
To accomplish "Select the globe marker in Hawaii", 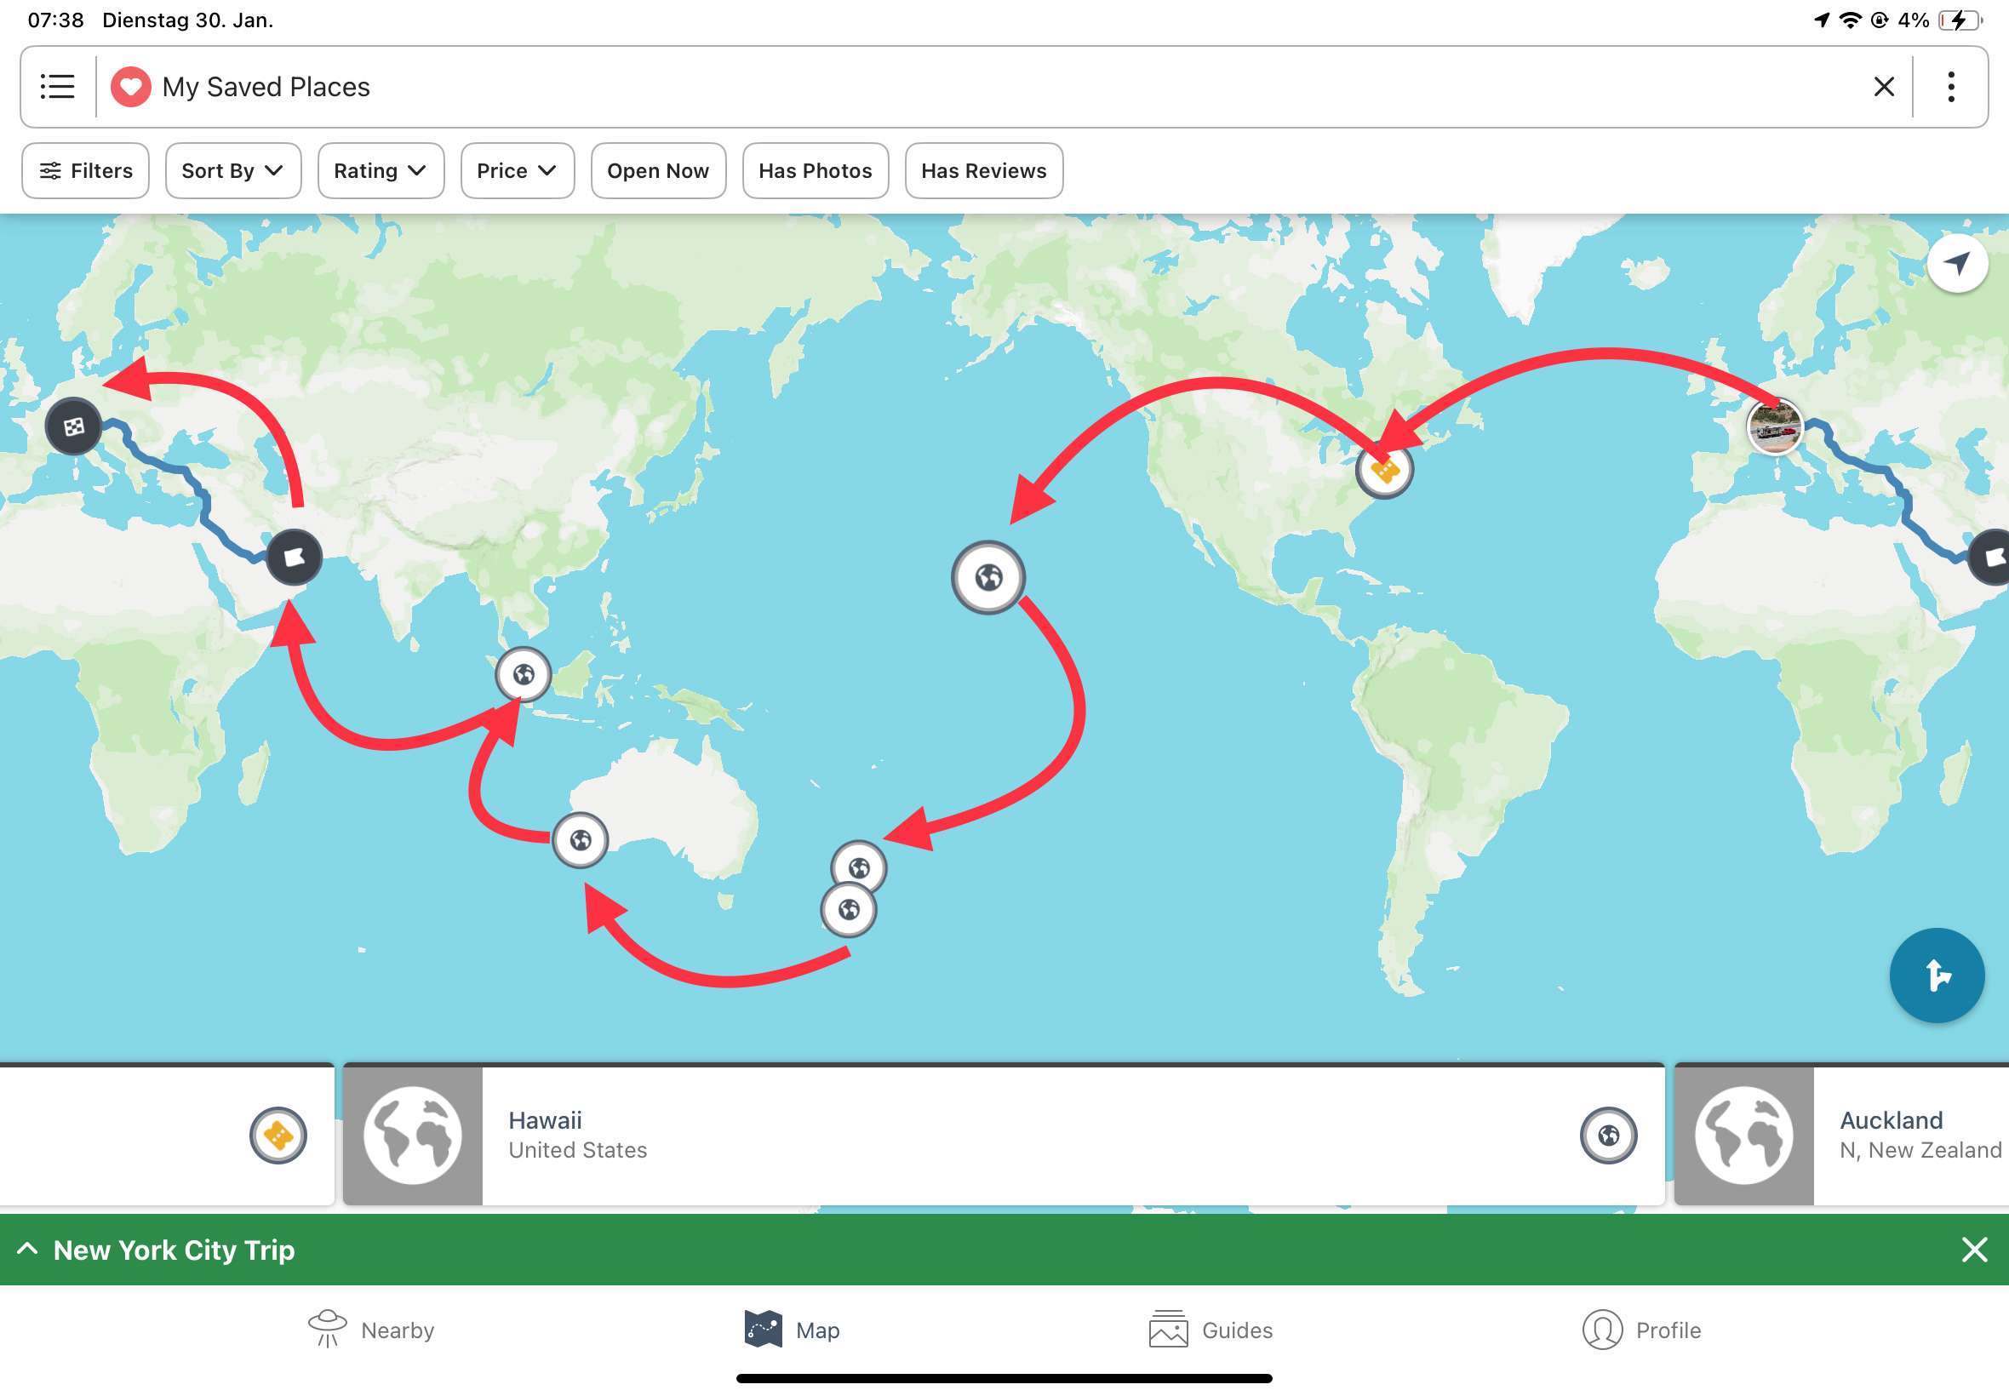I will point(988,577).
